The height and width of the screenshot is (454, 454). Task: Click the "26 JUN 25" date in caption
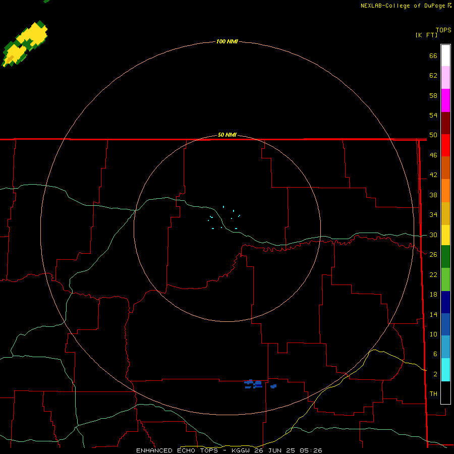[275, 450]
